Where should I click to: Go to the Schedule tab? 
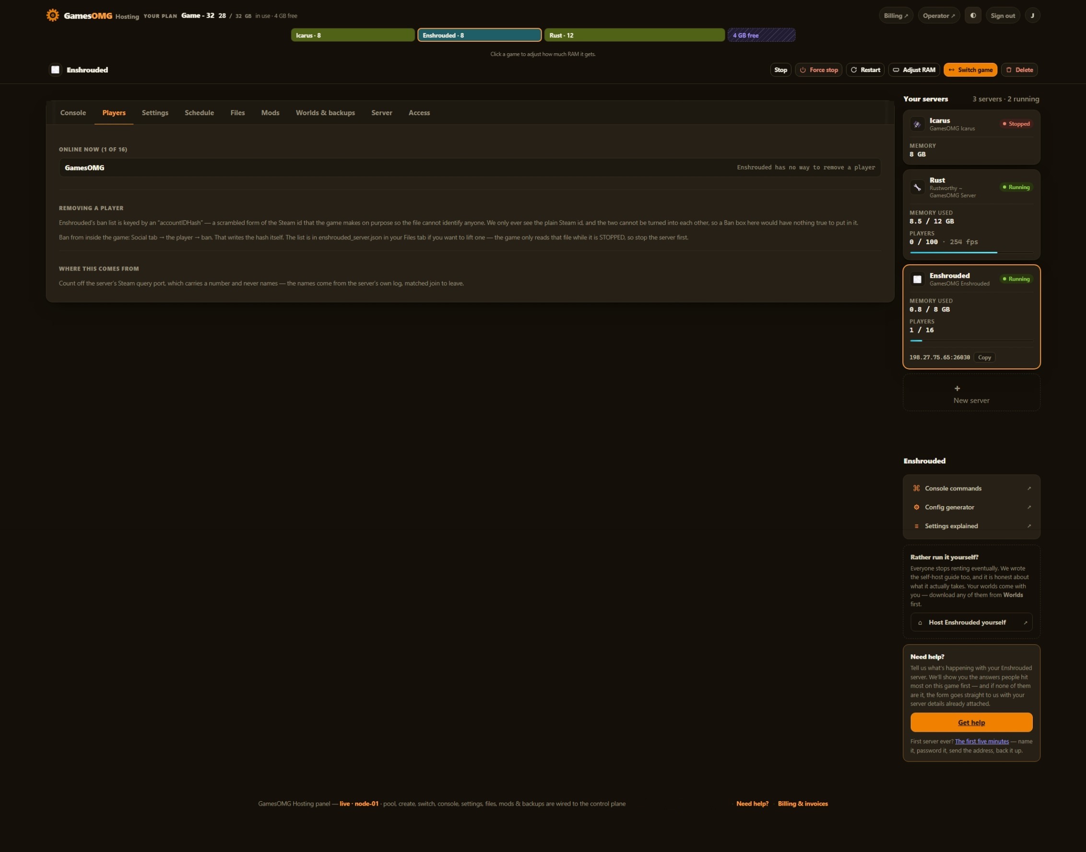click(x=199, y=113)
